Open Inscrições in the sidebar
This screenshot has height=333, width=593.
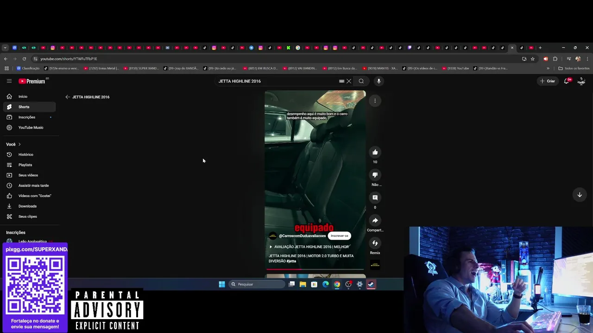[29, 117]
